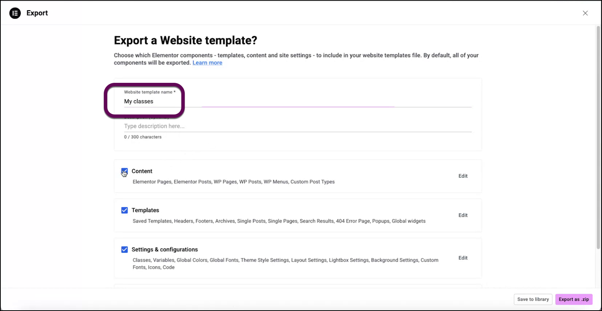The height and width of the screenshot is (311, 602).
Task: Select the My classes template name text
Action: (x=139, y=101)
